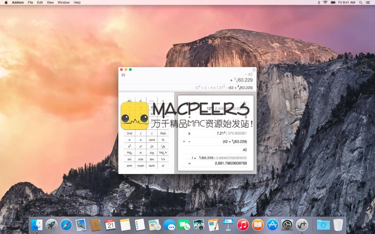
Task: Open the Window menu
Action: coord(64,2)
